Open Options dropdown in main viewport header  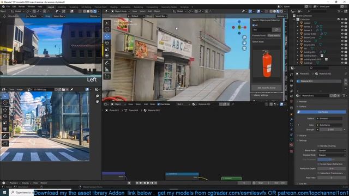[x=281, y=16]
